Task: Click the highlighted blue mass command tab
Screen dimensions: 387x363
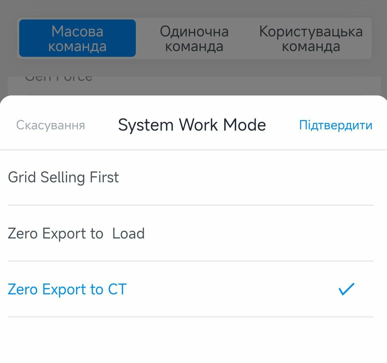Action: (77, 38)
